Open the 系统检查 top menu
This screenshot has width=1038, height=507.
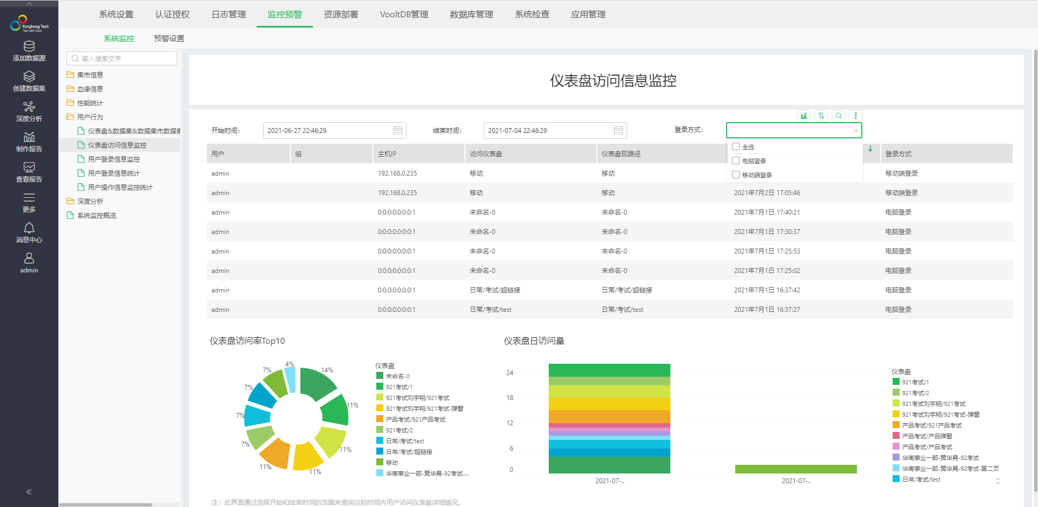[532, 14]
